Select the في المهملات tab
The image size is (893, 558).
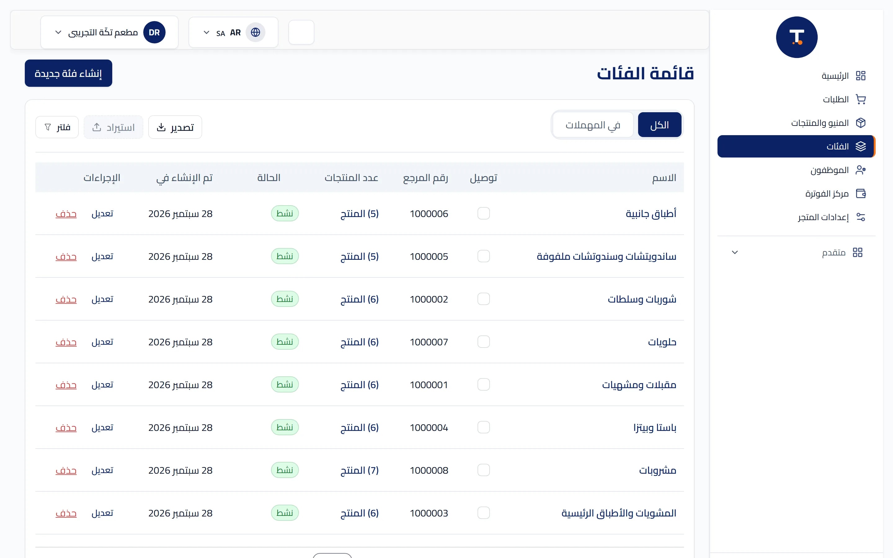593,125
